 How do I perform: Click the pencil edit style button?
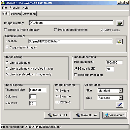tap(120, 105)
